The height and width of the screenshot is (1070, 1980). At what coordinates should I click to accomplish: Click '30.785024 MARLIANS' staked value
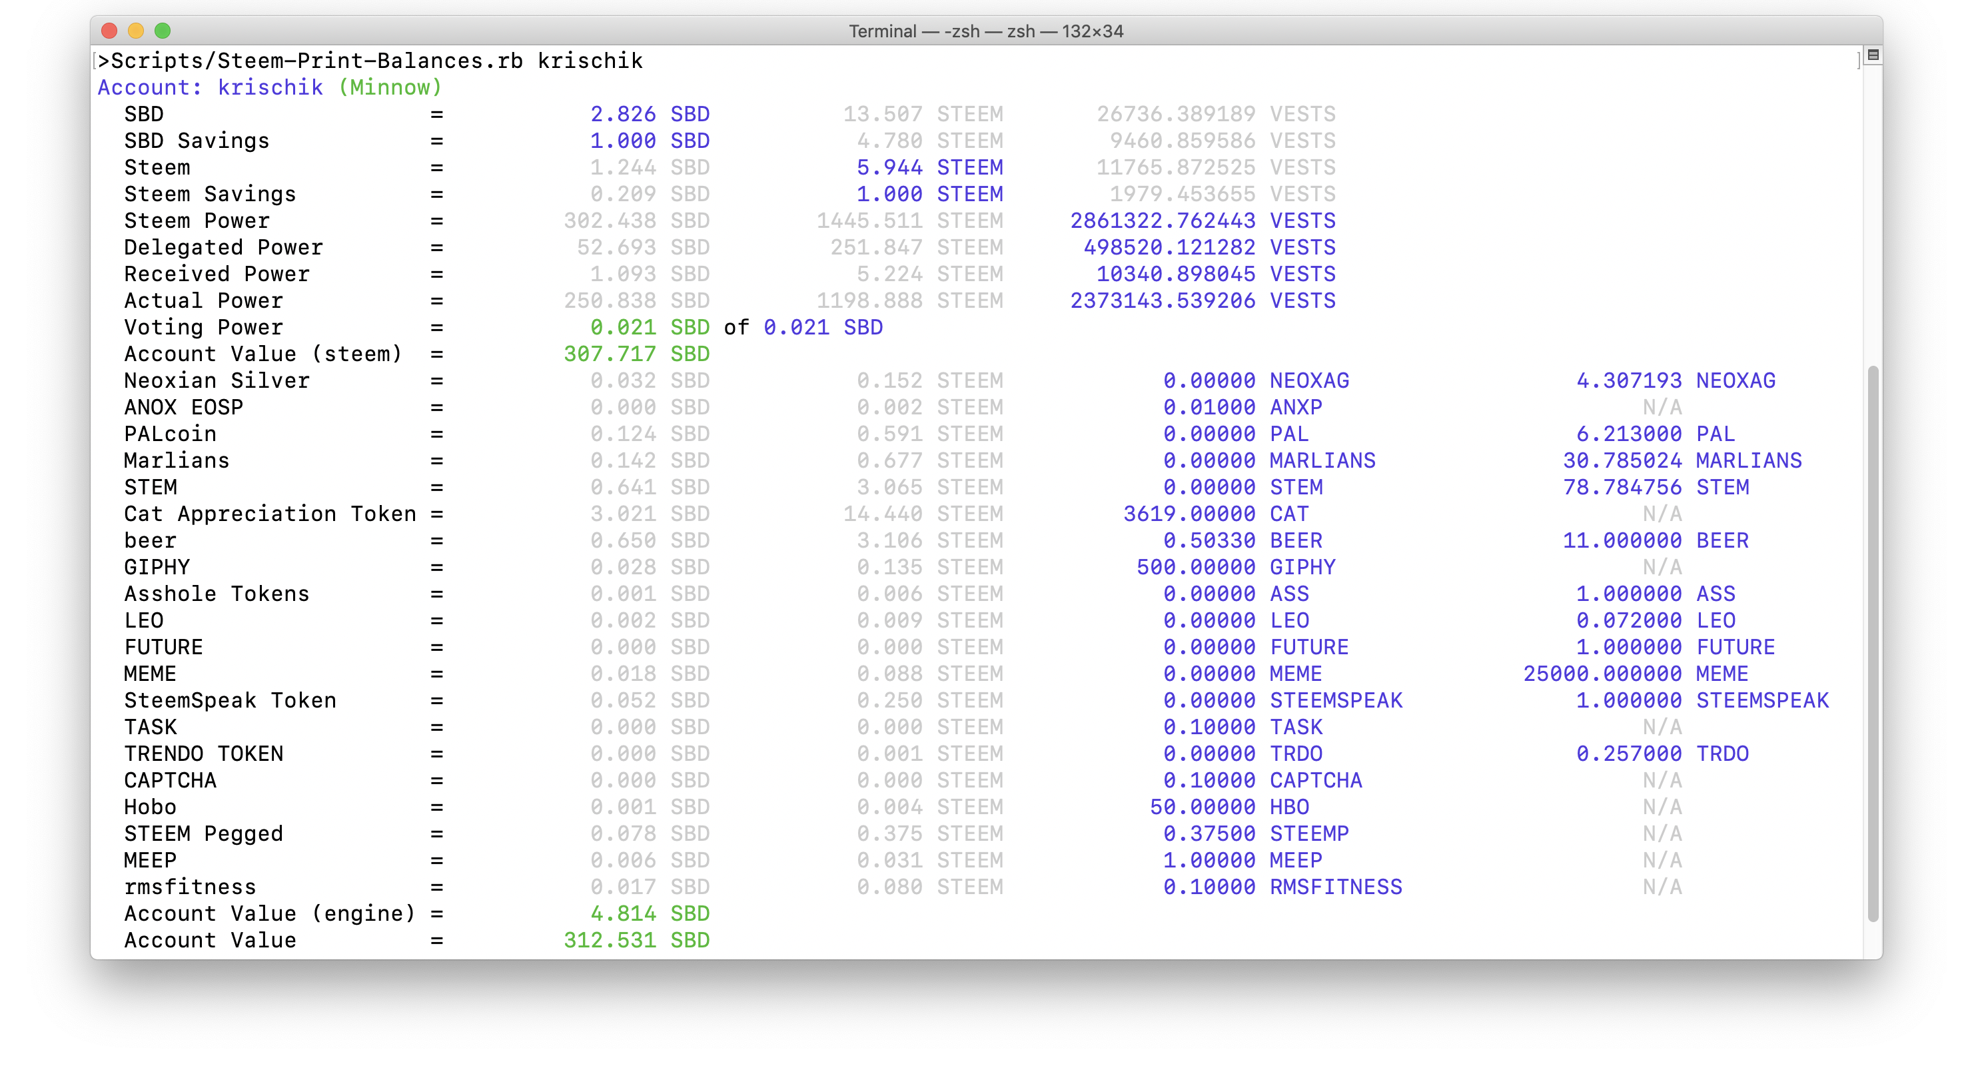[1682, 461]
